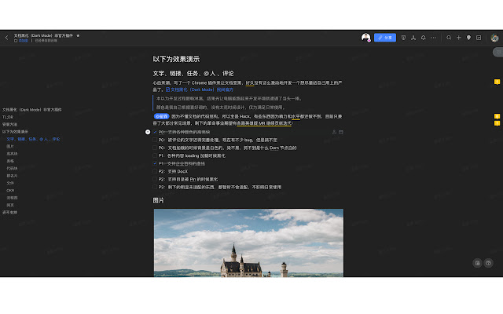Open the blue folder link under document title
Viewport: 503px width, 314px height.
[x=21, y=41]
